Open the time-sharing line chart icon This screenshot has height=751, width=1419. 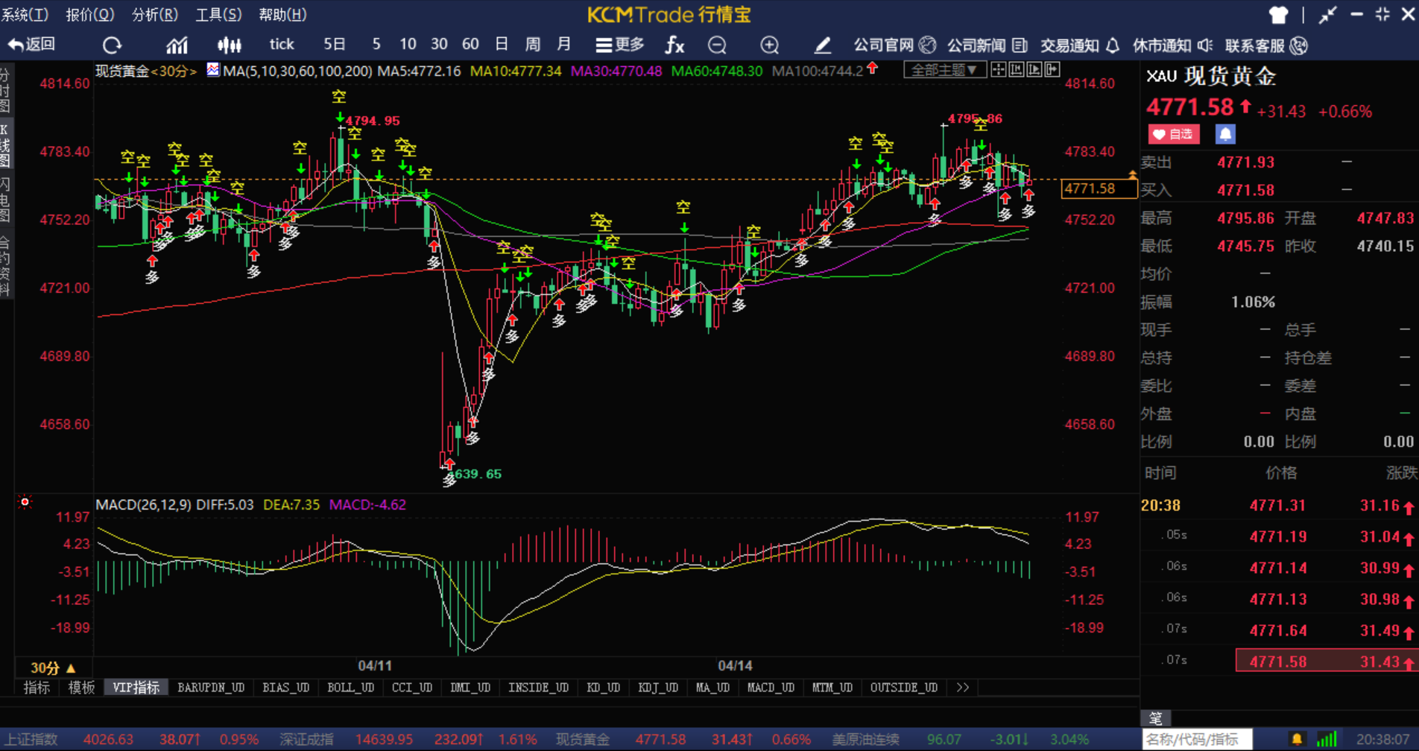tap(177, 45)
